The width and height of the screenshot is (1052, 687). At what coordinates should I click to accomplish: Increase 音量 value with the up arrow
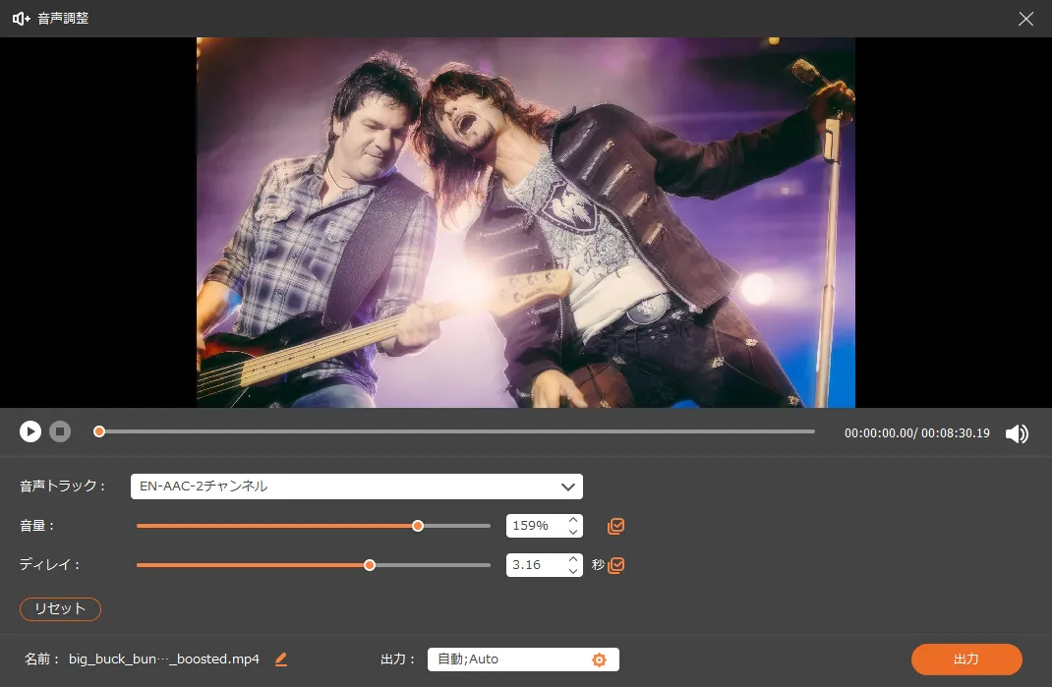coord(573,520)
